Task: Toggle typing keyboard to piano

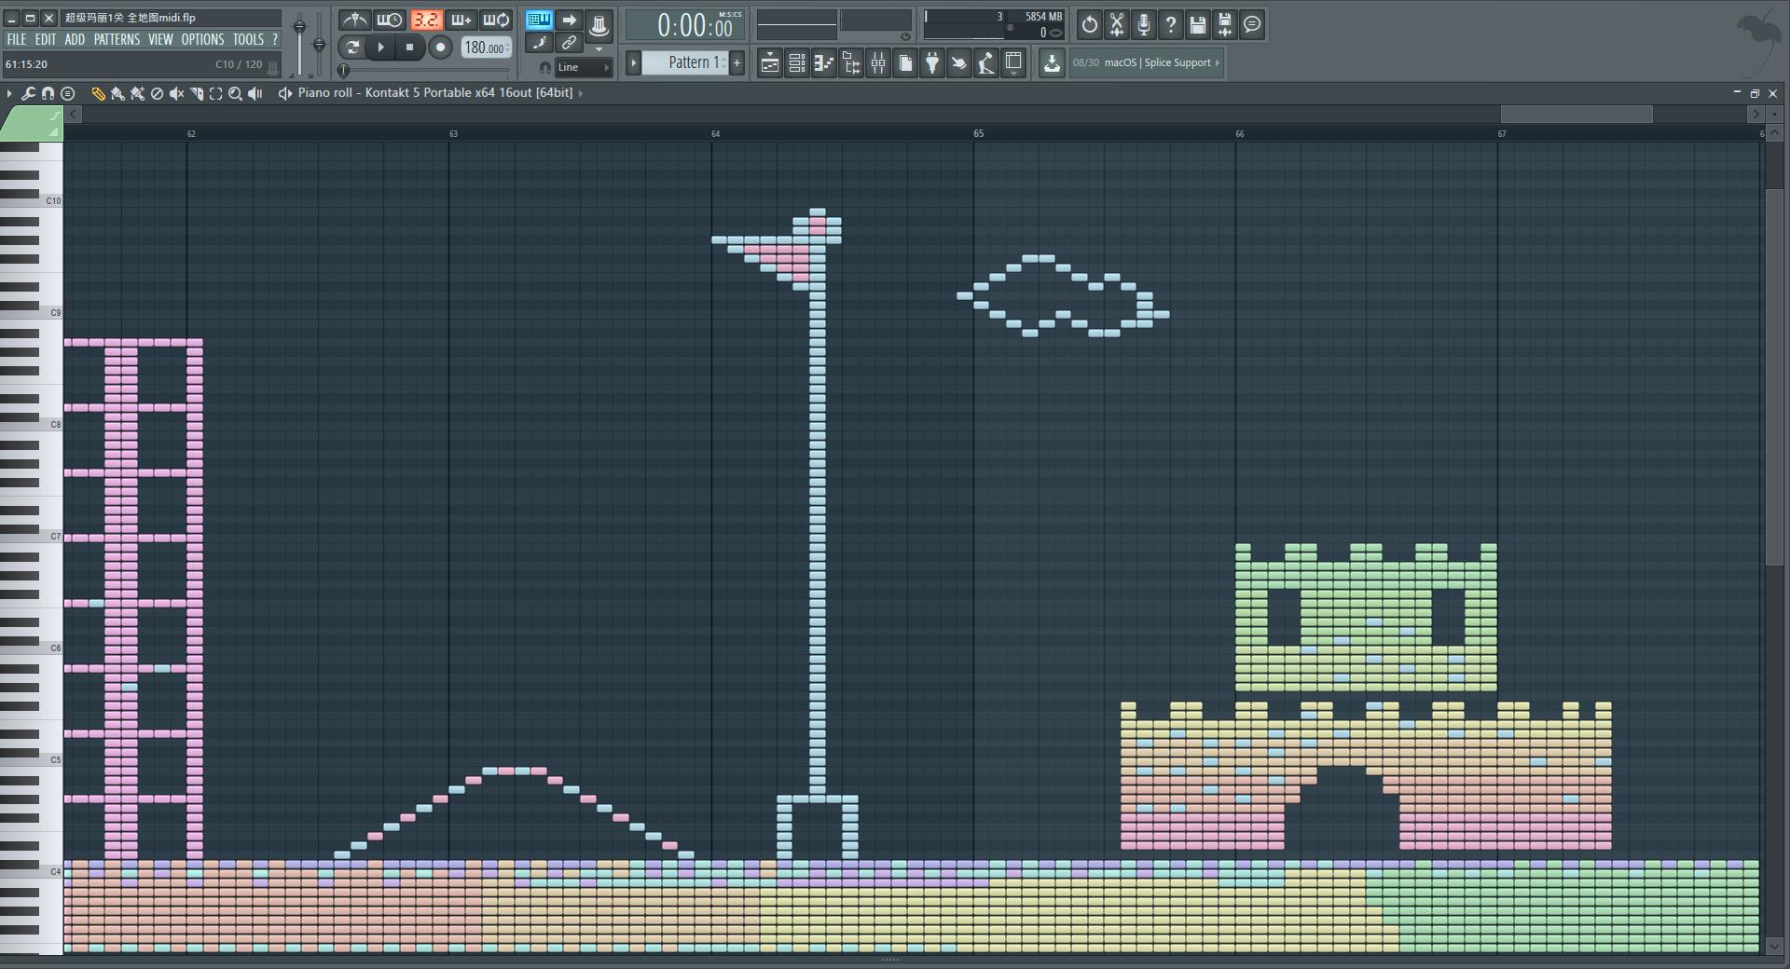Action: click(x=539, y=20)
